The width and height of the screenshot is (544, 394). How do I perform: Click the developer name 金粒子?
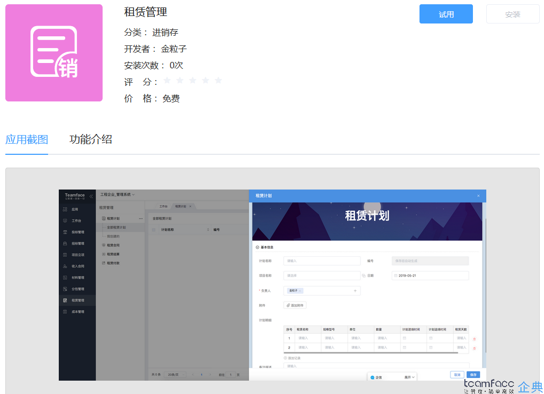(x=174, y=49)
